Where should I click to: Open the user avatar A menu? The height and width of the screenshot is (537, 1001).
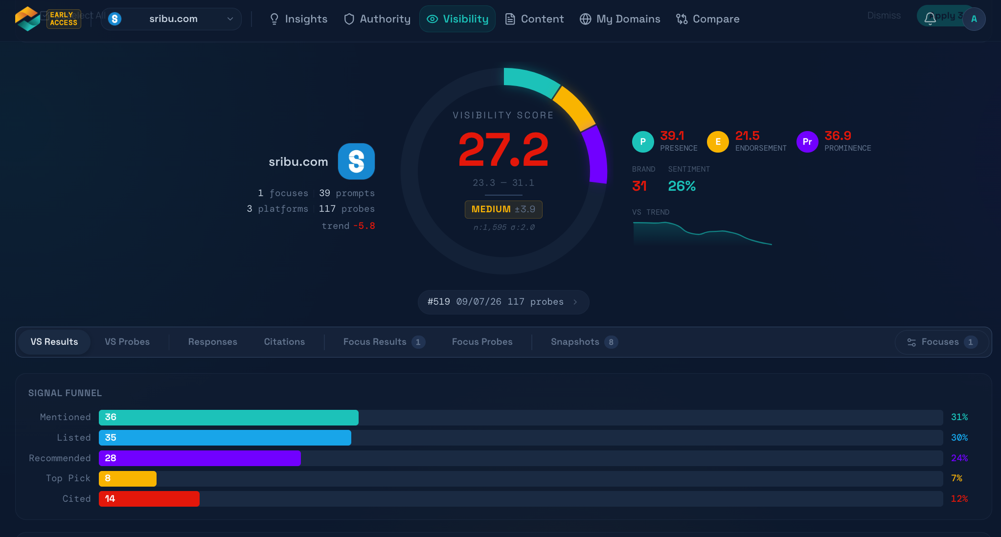pyautogui.click(x=974, y=19)
